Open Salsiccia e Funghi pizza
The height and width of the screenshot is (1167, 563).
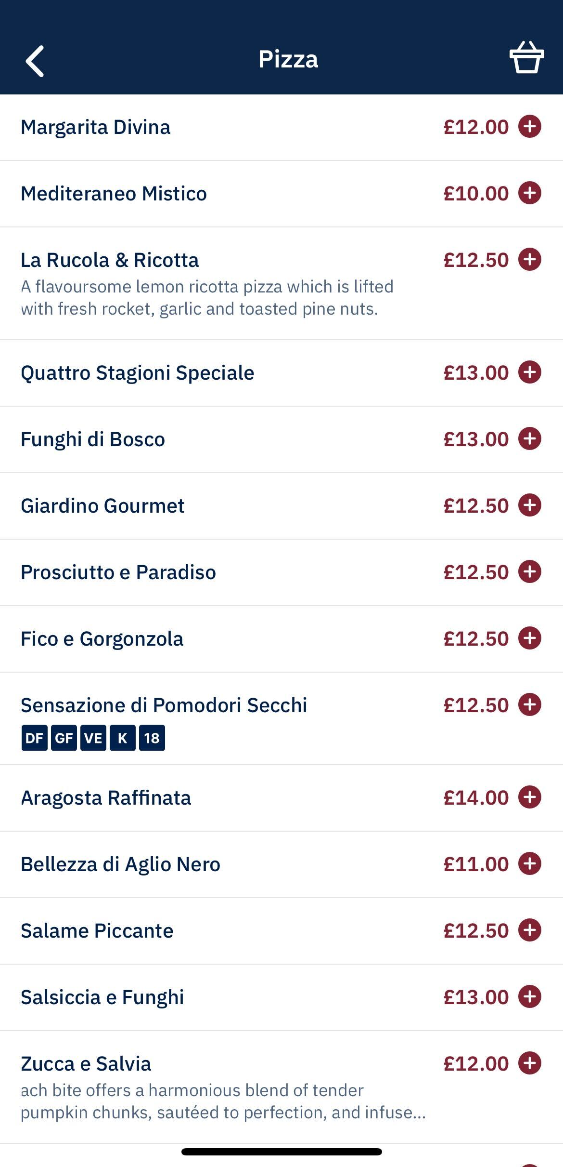tap(102, 997)
